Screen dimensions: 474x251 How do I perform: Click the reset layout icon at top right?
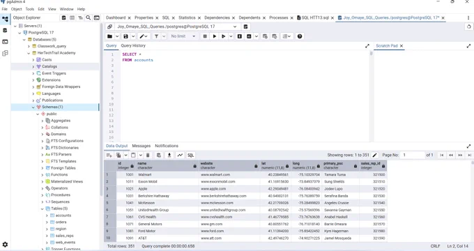point(469,26)
